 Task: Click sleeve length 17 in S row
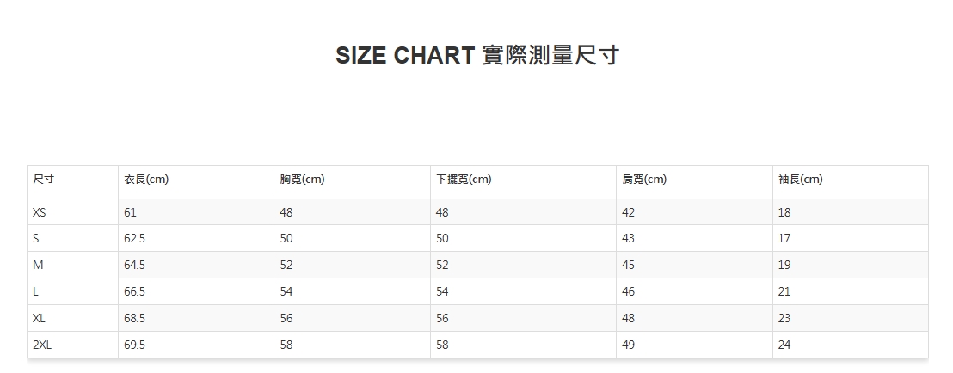[784, 239]
